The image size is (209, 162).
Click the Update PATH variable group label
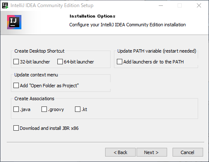157,51
